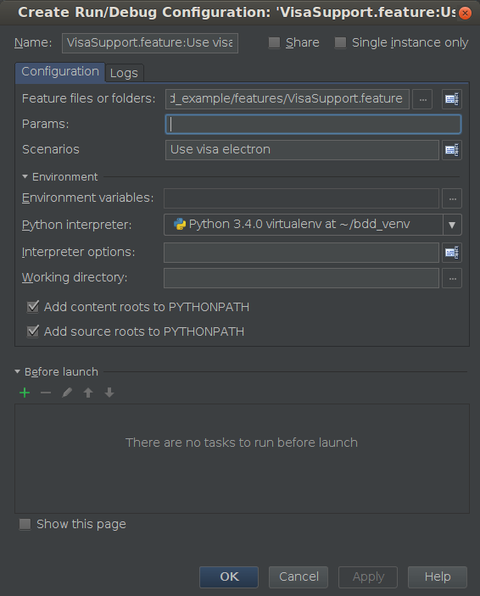Click the green plus add task icon
Screen dimensions: 480x596
(x=25, y=393)
